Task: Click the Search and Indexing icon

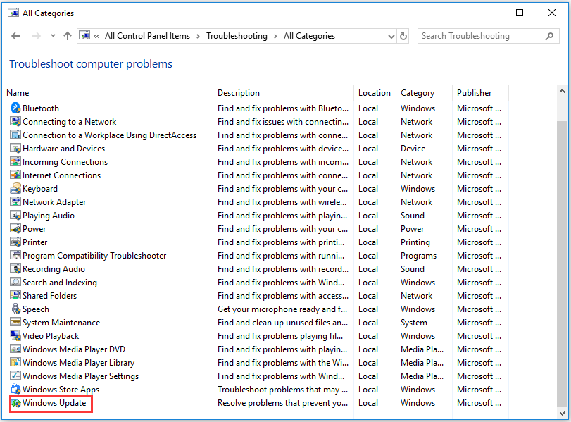Action: pos(15,282)
